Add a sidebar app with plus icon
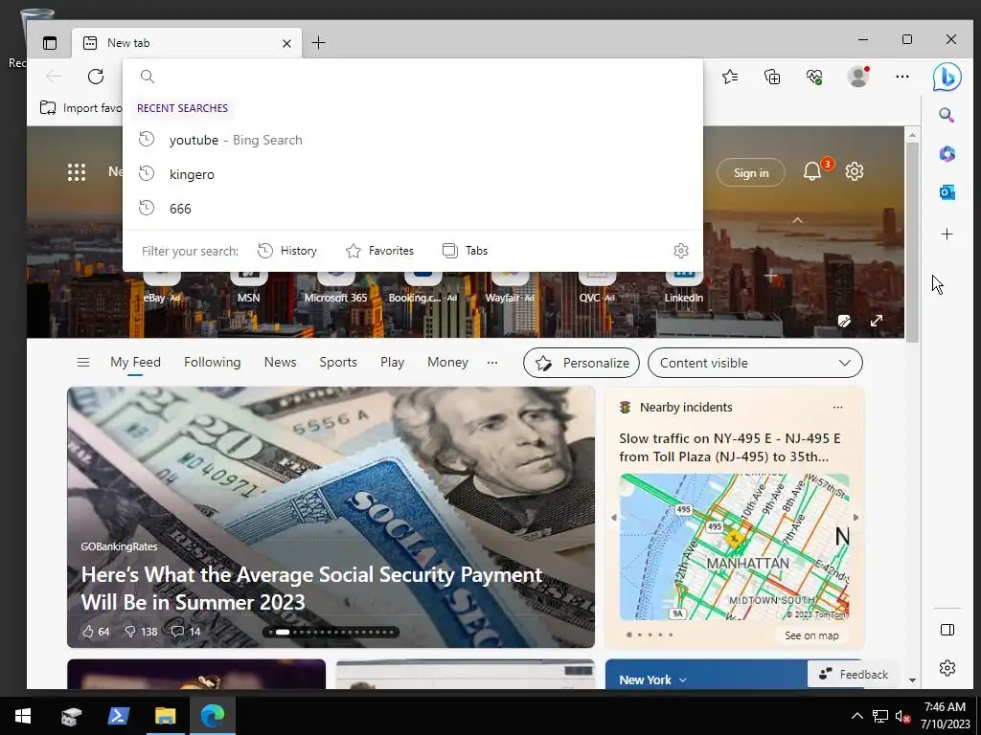 click(947, 234)
